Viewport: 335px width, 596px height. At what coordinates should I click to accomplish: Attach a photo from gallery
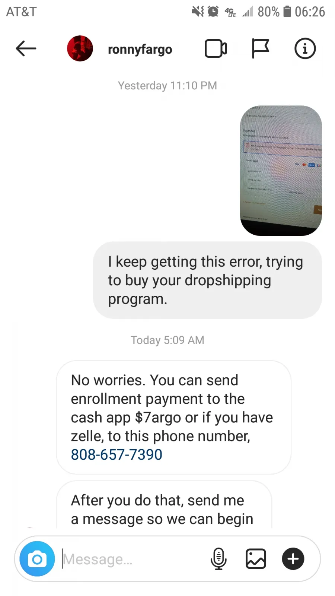tap(256, 559)
